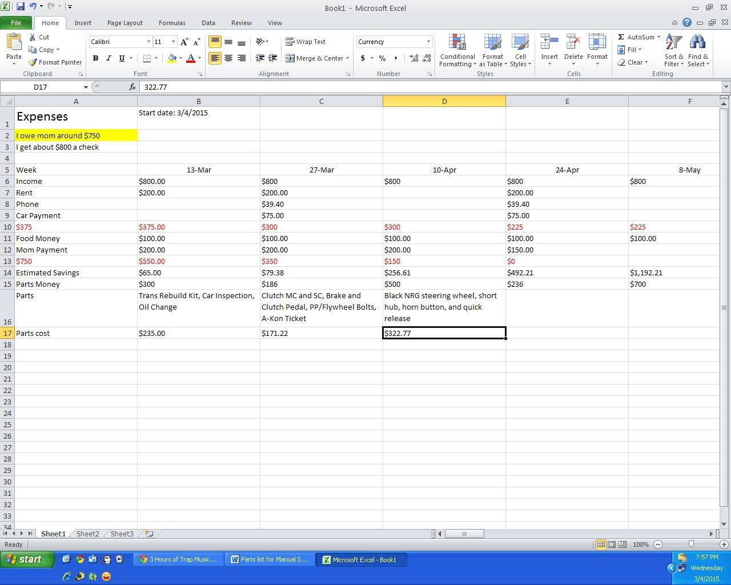
Task: Click the Insert Function fx icon
Action: pos(132,87)
